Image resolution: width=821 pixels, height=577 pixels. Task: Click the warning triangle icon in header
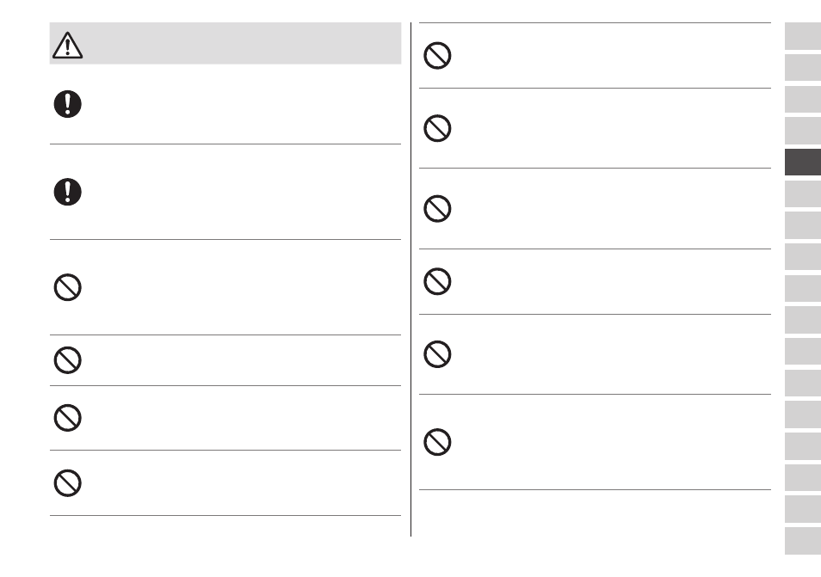pos(67,45)
